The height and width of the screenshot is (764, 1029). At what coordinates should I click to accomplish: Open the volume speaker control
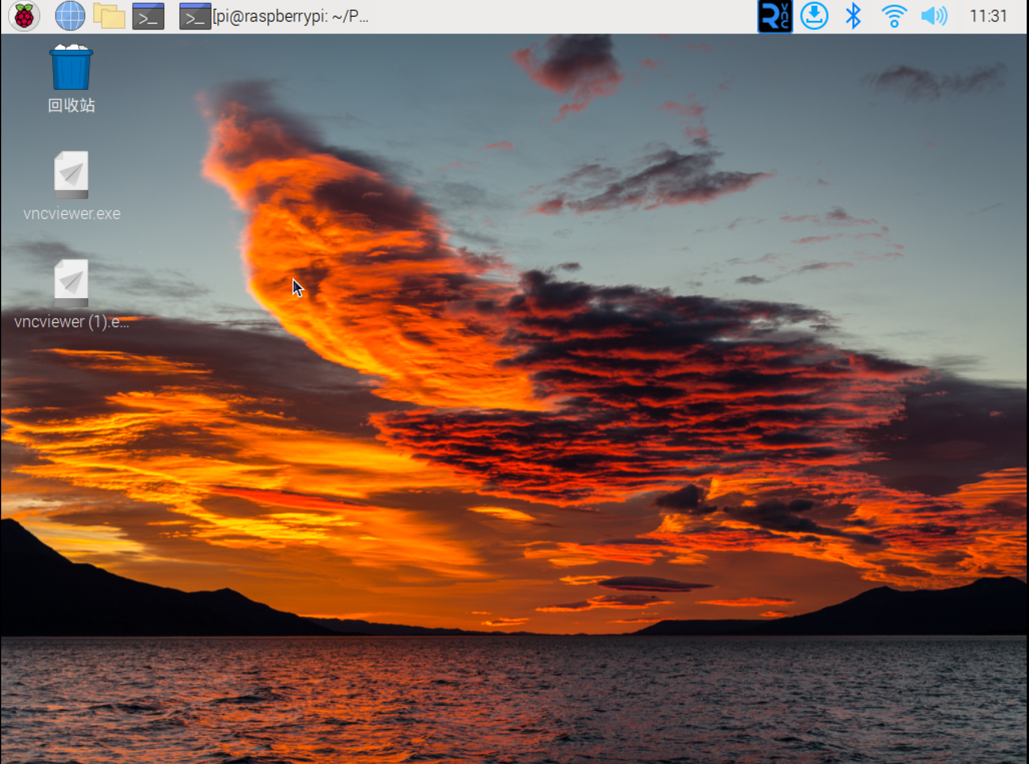click(934, 16)
